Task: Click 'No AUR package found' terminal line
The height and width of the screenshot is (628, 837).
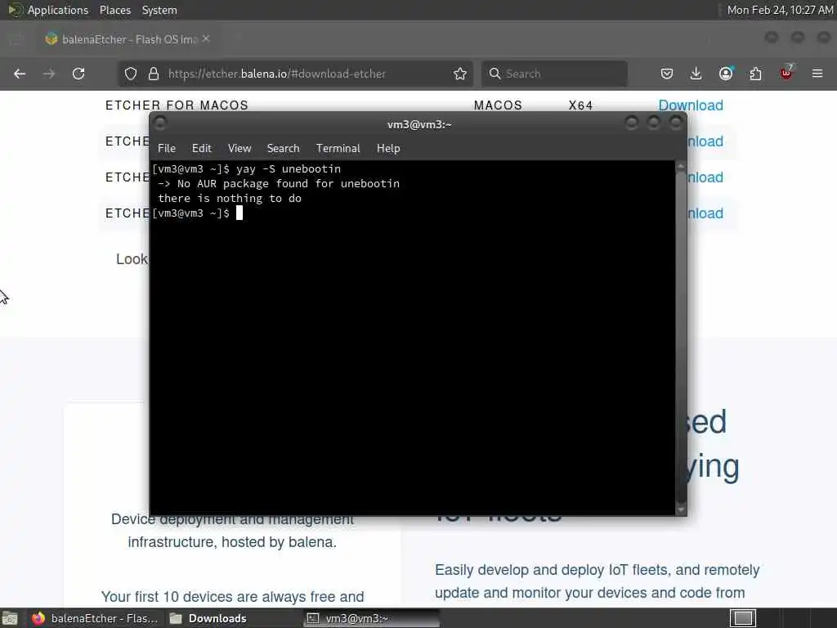Action: (279, 184)
